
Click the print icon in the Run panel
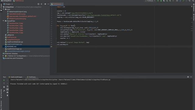coord(7,92)
